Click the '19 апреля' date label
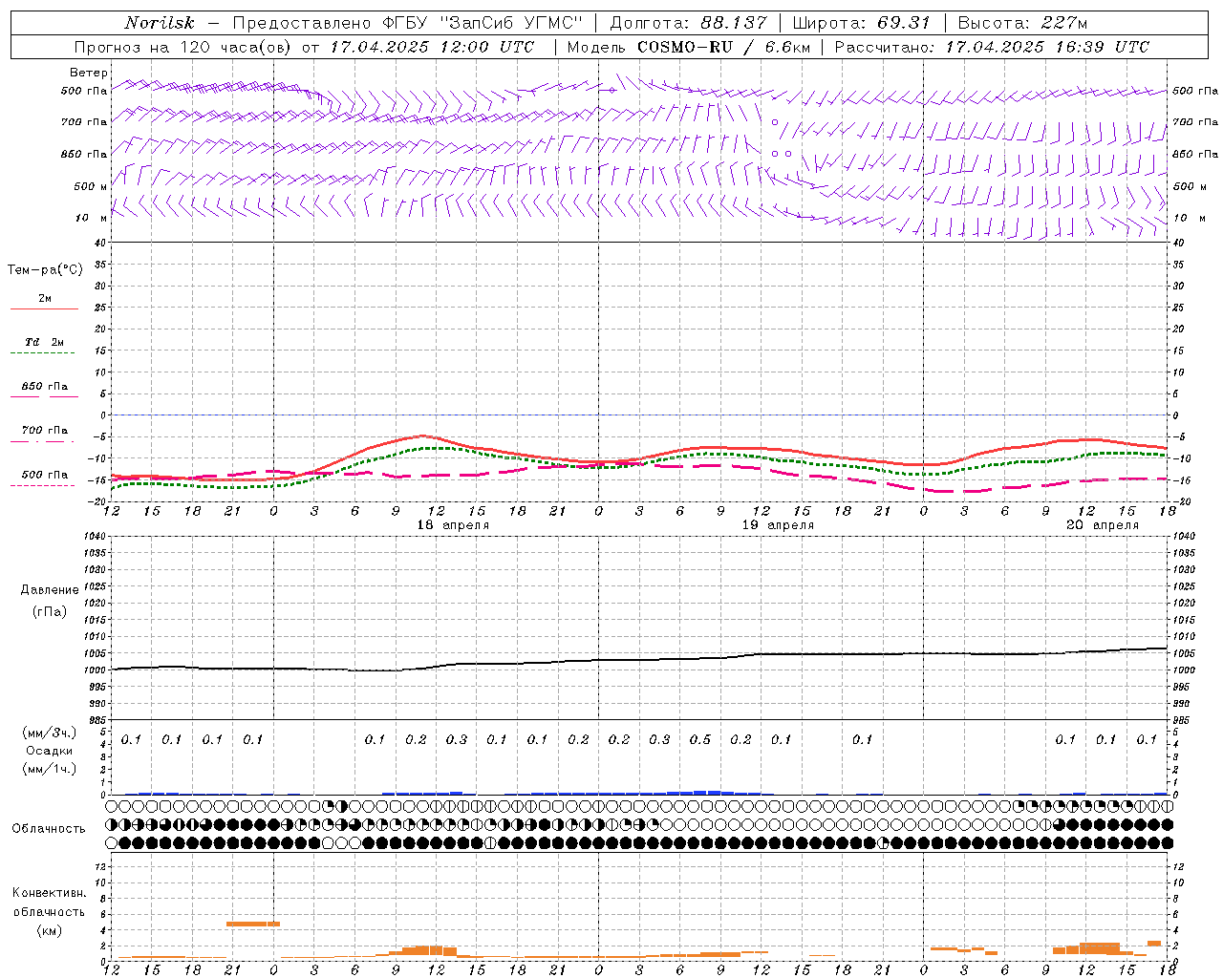 click(778, 525)
